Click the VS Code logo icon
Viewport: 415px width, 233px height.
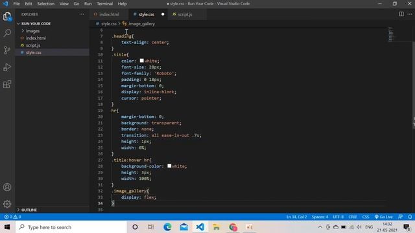tap(5, 4)
